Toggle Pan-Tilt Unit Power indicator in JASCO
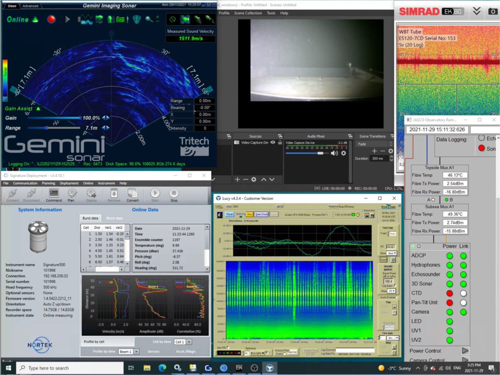Screen dimensions: 500x375 pyautogui.click(x=450, y=303)
